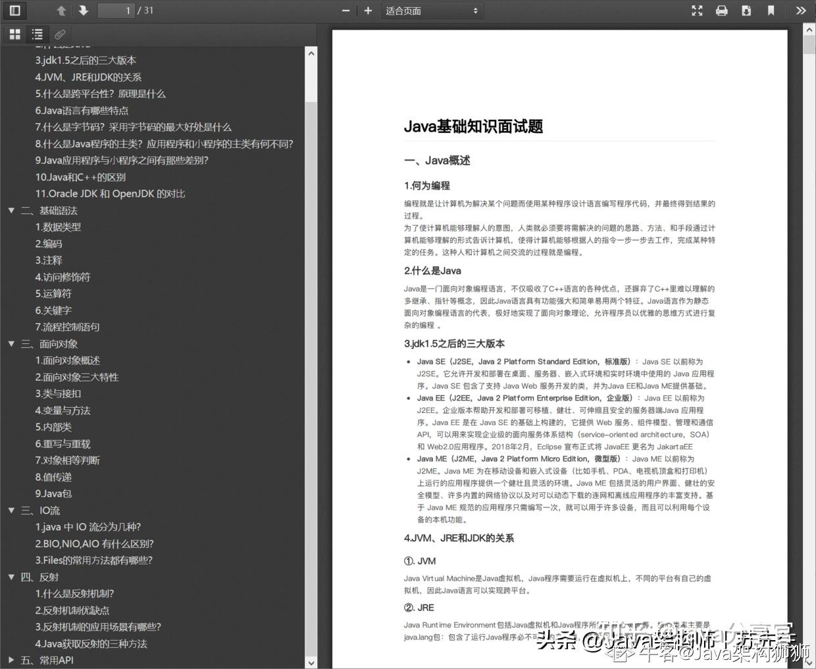Open the attachments paperclip icon
This screenshot has width=816, height=669.
(x=59, y=34)
